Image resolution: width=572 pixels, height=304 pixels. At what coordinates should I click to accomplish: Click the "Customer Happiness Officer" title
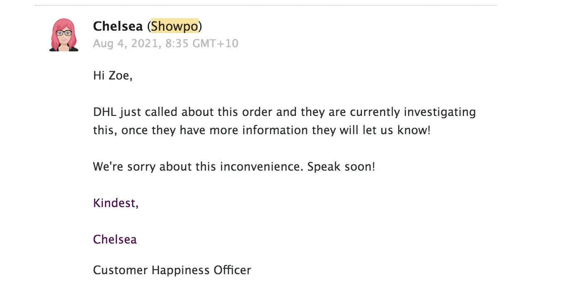172,270
